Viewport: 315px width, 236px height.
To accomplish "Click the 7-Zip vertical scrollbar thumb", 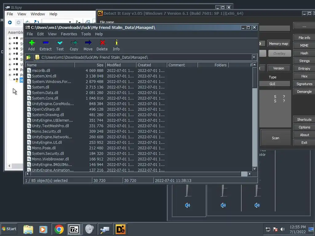I will [254, 77].
